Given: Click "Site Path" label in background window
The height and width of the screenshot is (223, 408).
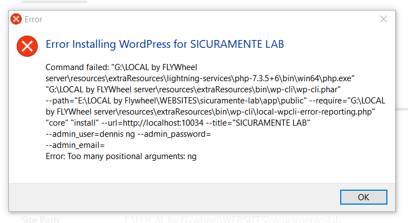Looking at the screenshot, I should tap(40, 219).
